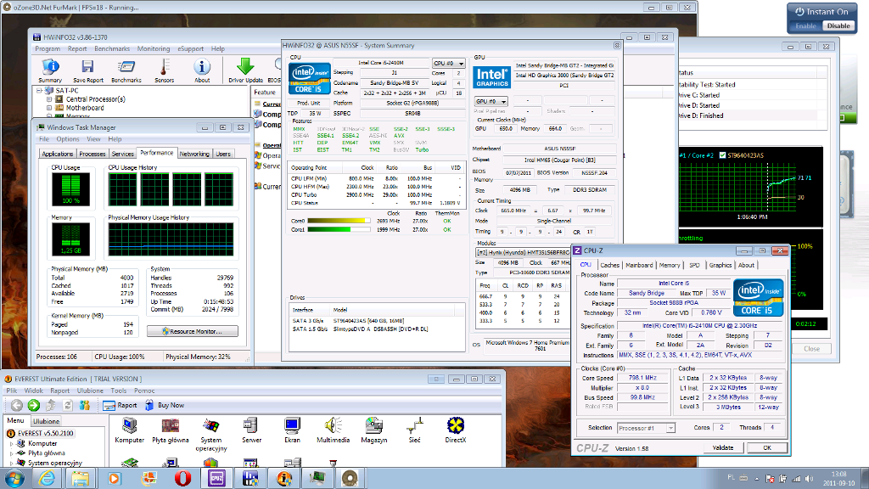Click Validate in CPU-Z

click(x=723, y=447)
